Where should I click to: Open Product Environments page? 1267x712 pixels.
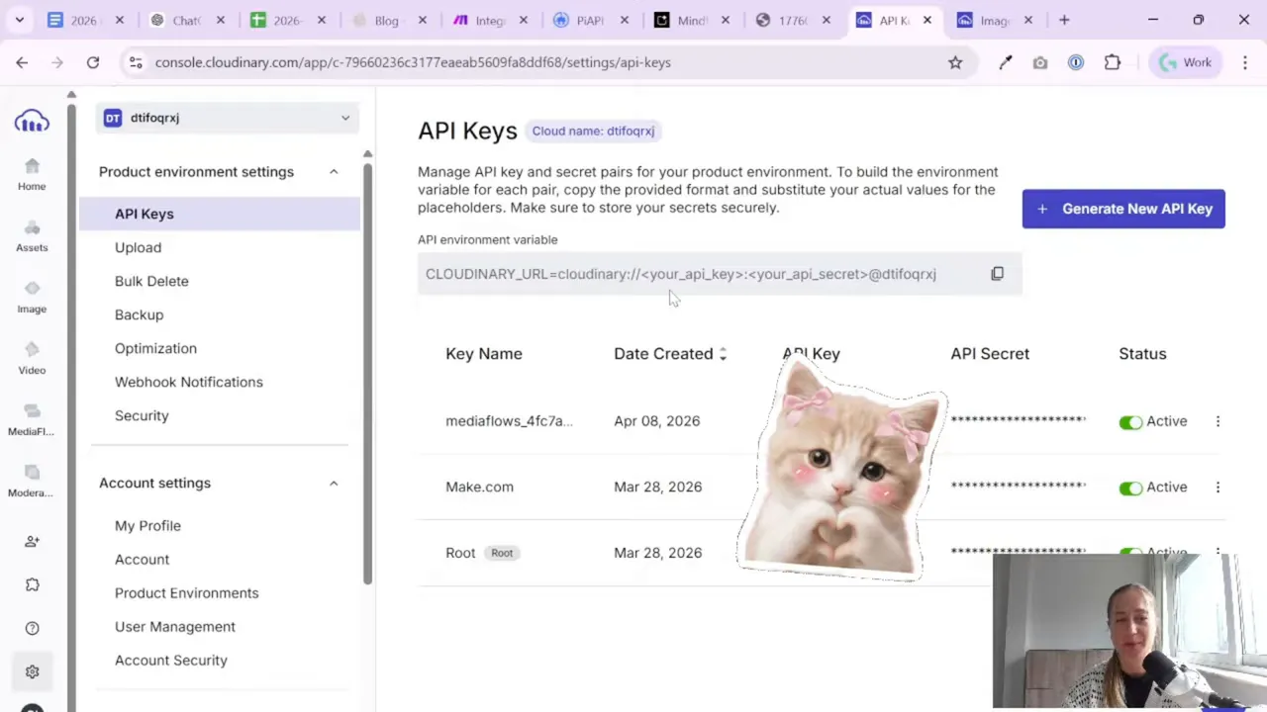coord(186,593)
